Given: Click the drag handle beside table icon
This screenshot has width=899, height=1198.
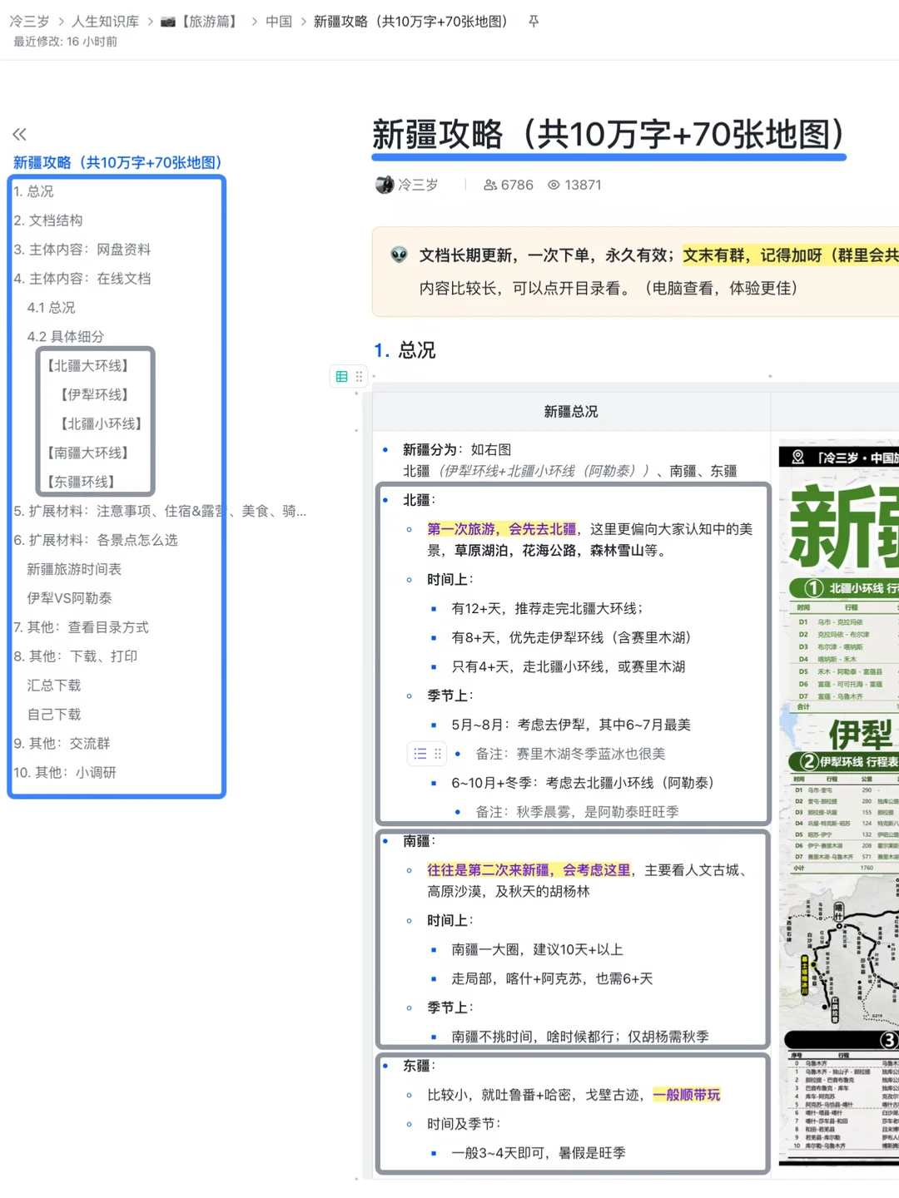Looking at the screenshot, I should click(359, 377).
